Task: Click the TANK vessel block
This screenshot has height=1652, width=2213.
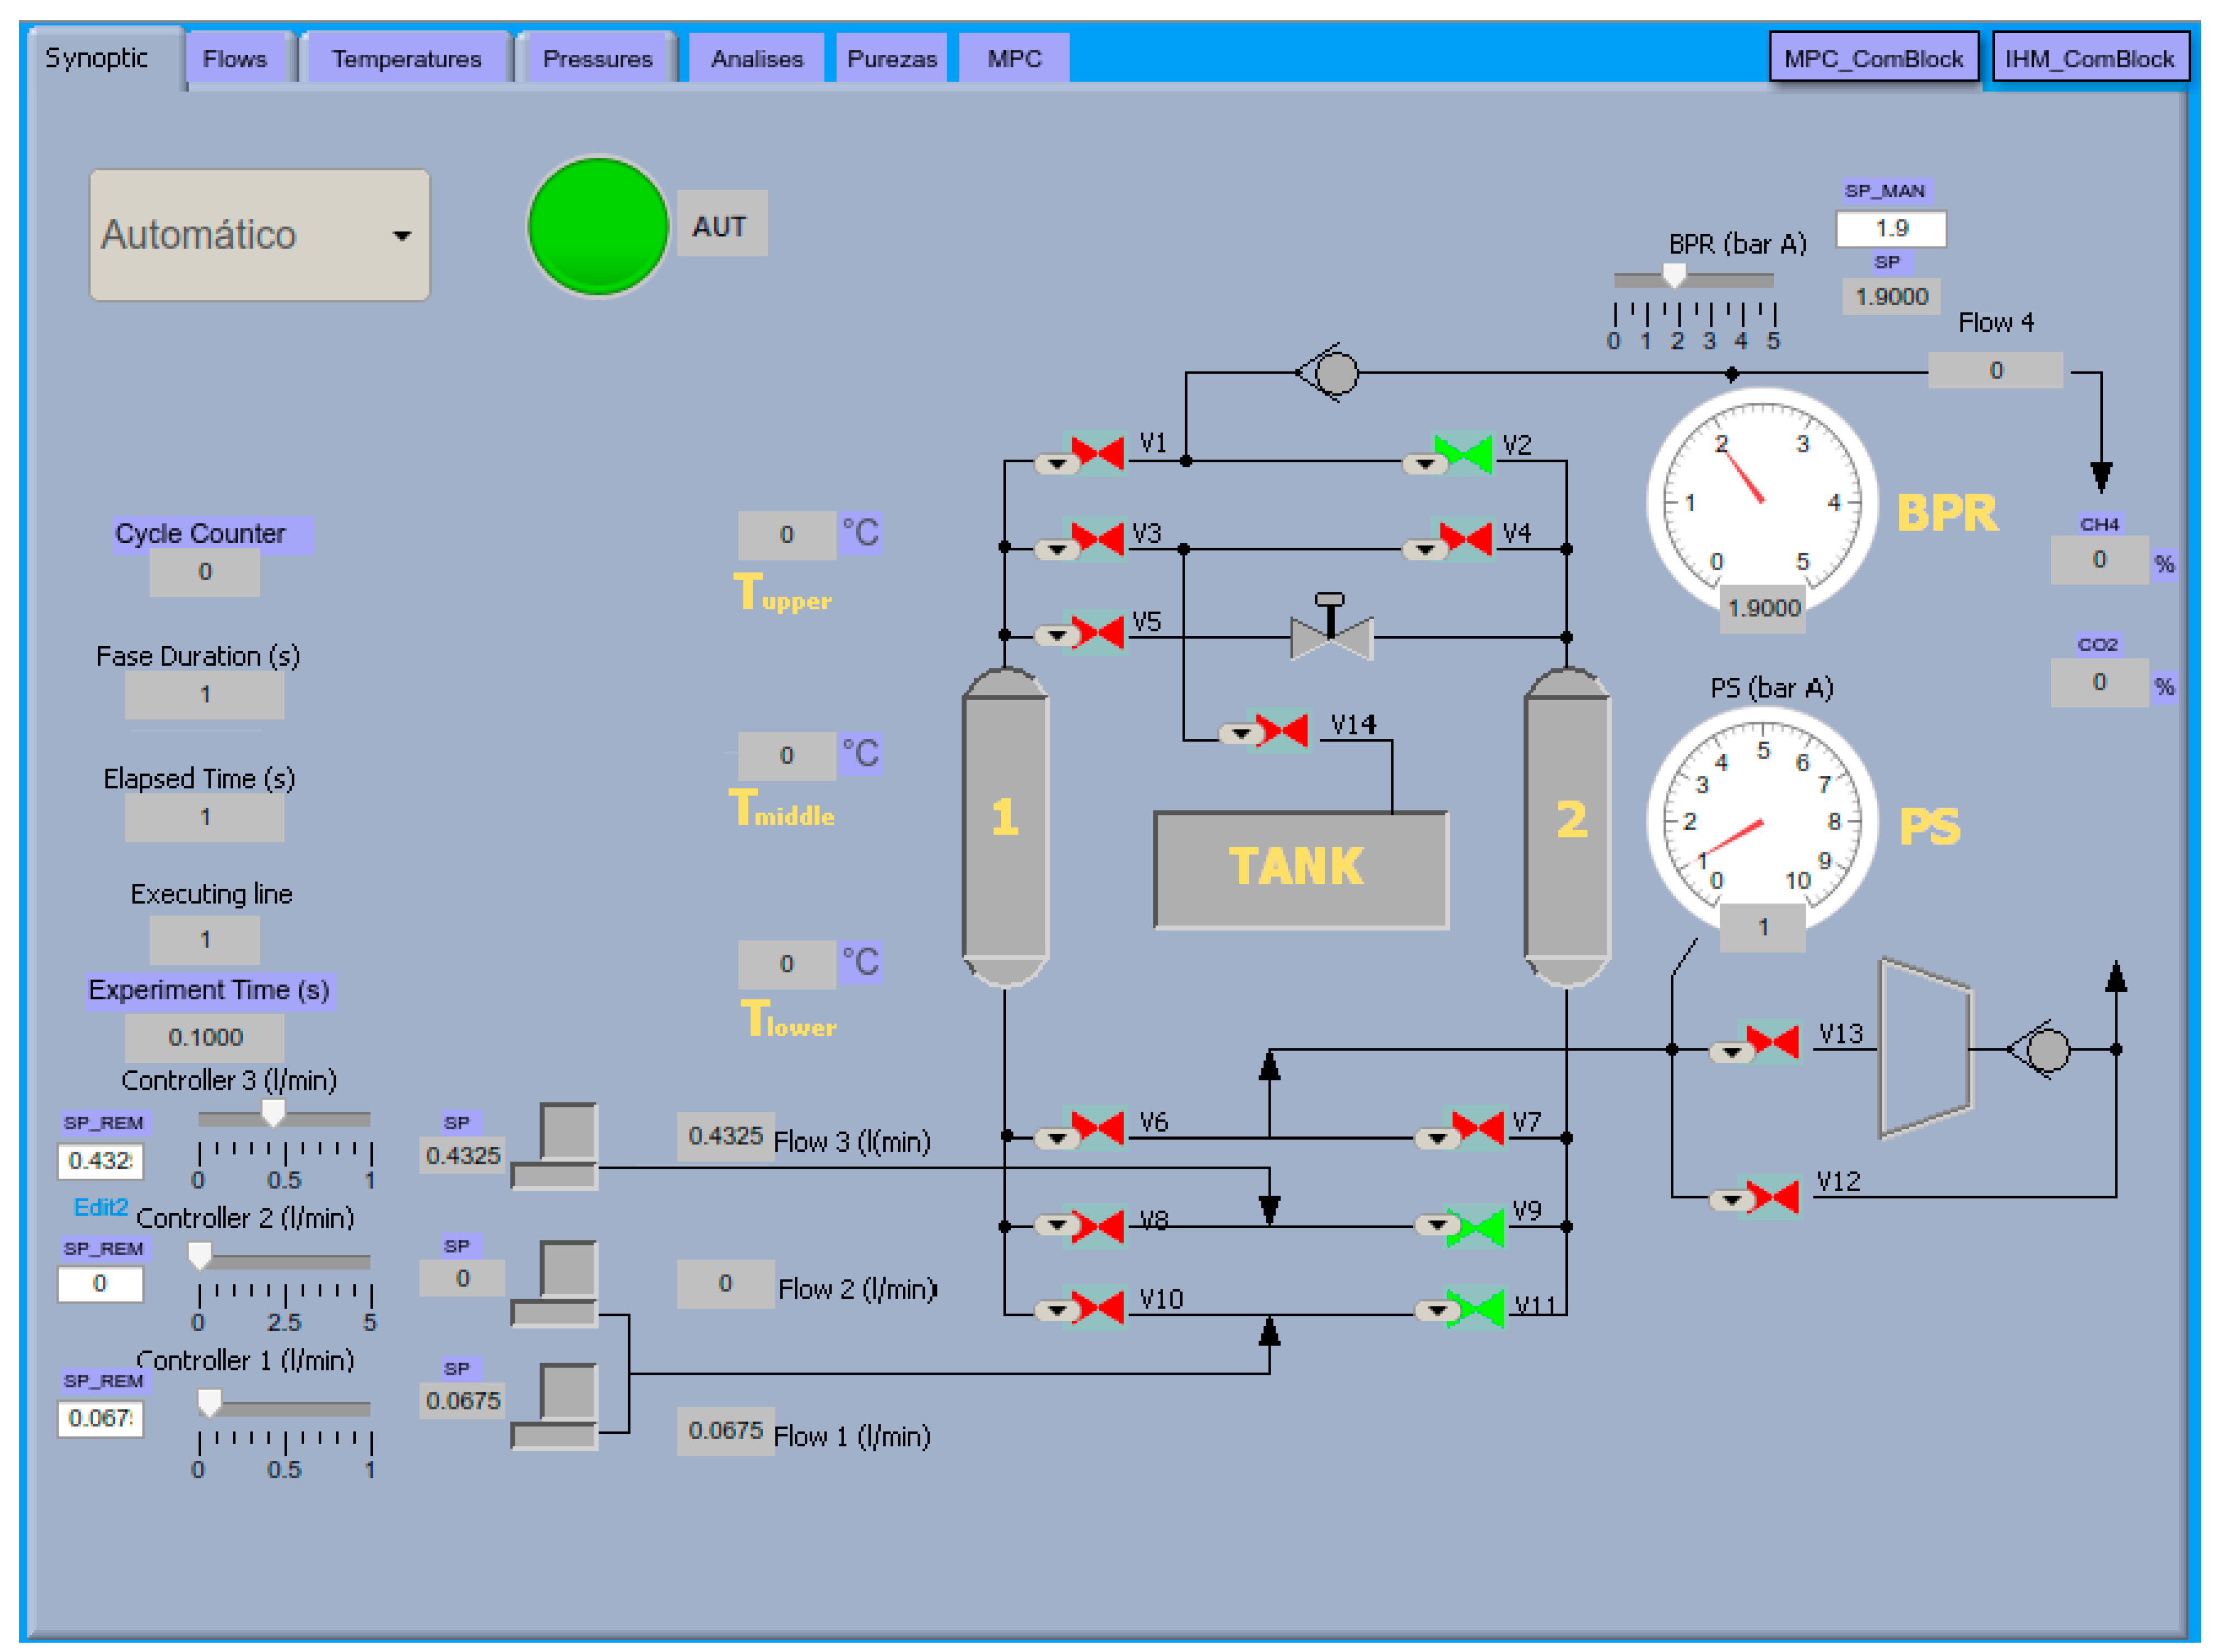Action: point(1301,869)
